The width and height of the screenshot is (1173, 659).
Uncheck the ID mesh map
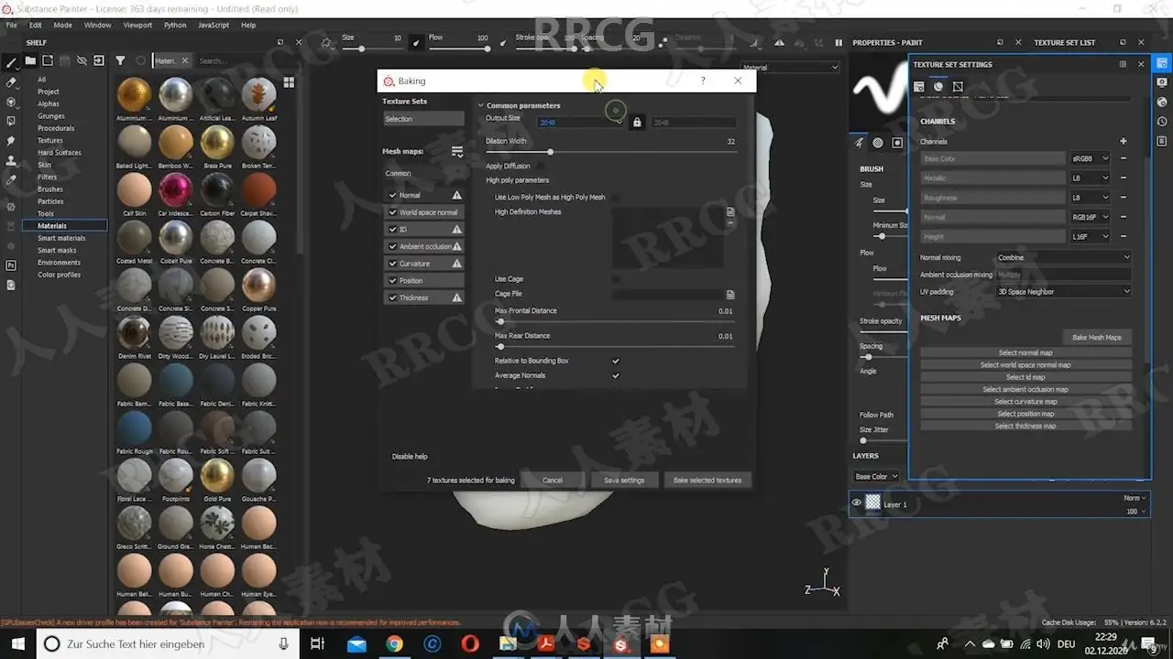393,230
